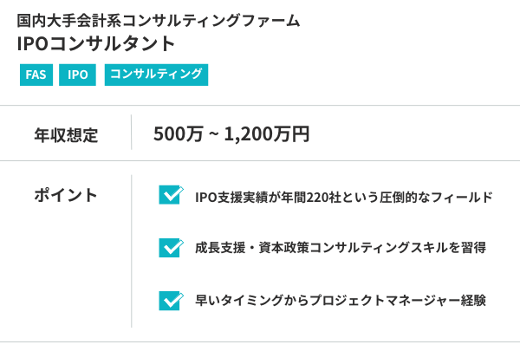Click the 国内大手会計系コンサルティングファーム company heading
This screenshot has width=520, height=364.
coord(159,19)
